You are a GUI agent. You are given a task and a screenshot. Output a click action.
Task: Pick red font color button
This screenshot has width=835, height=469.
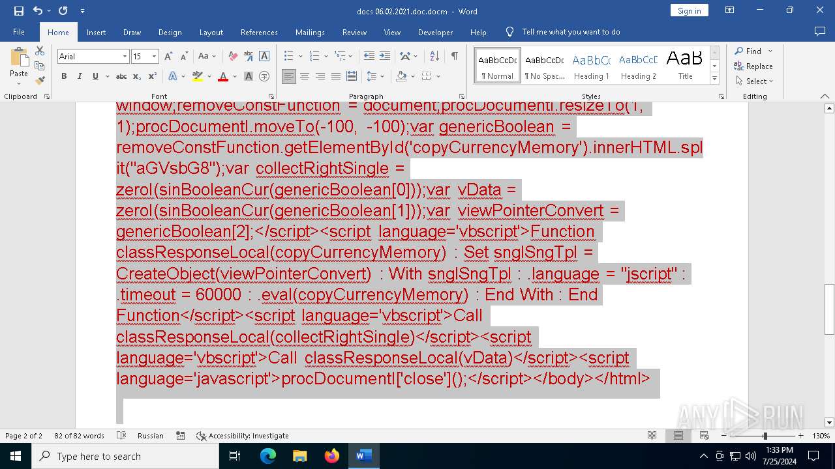222,76
